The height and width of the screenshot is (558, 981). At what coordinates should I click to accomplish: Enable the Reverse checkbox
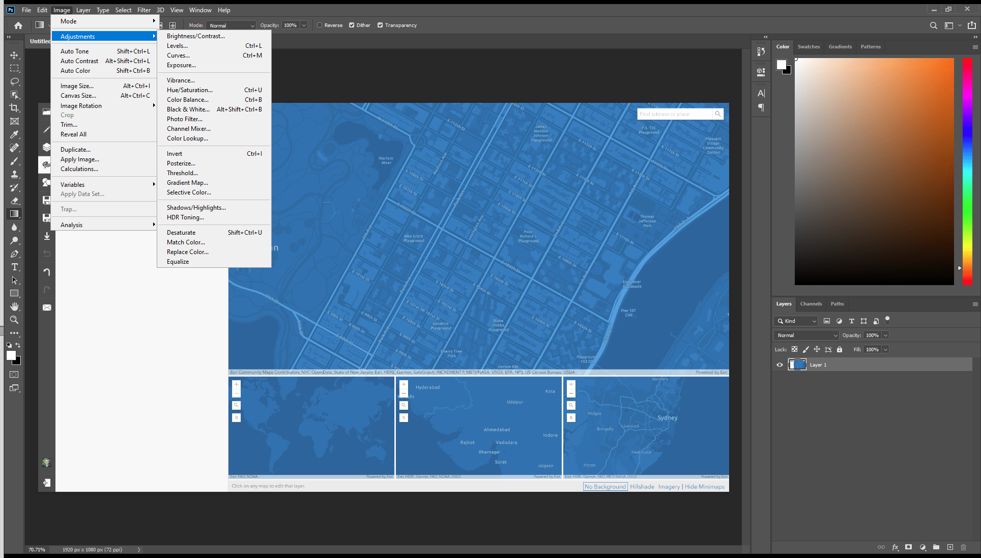tap(320, 25)
